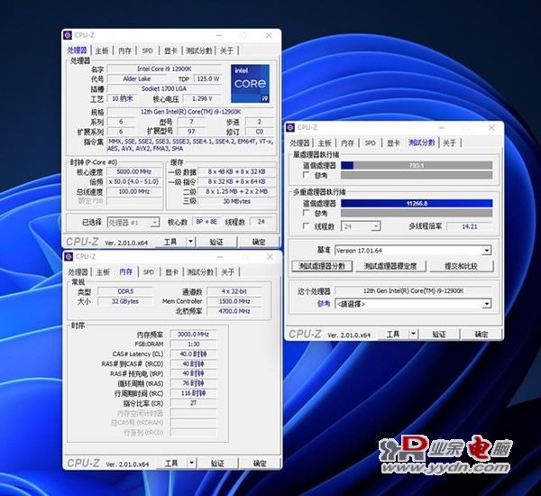Click the 1.296 V core voltage value
The width and height of the screenshot is (541, 496).
[202, 98]
